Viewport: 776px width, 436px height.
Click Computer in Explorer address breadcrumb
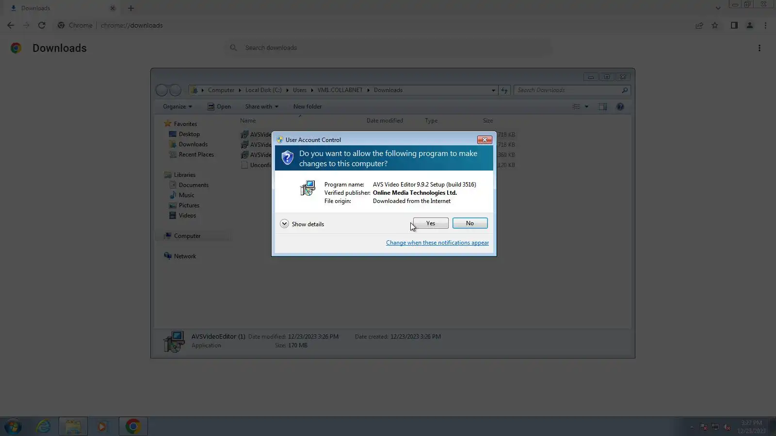[x=221, y=90]
